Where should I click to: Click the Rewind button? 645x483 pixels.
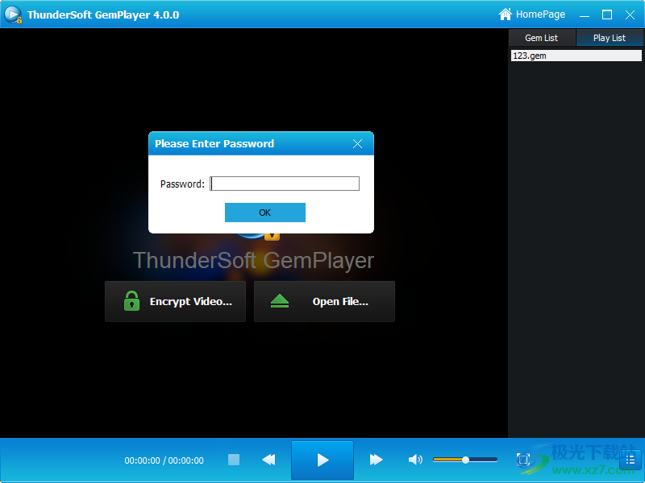(268, 460)
